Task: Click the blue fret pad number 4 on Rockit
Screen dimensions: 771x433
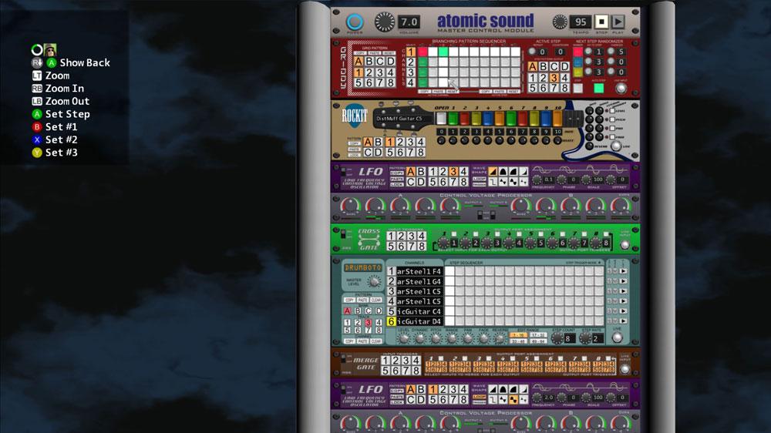Action: point(488,119)
